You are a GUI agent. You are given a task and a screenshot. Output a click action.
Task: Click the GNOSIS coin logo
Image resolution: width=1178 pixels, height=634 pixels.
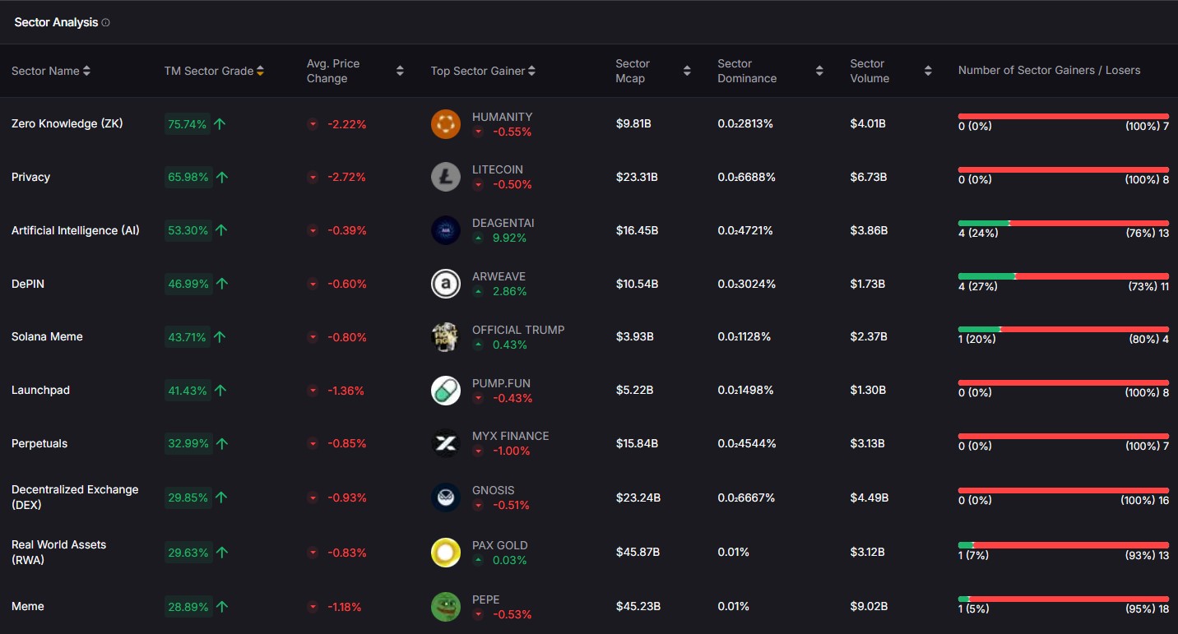point(446,497)
